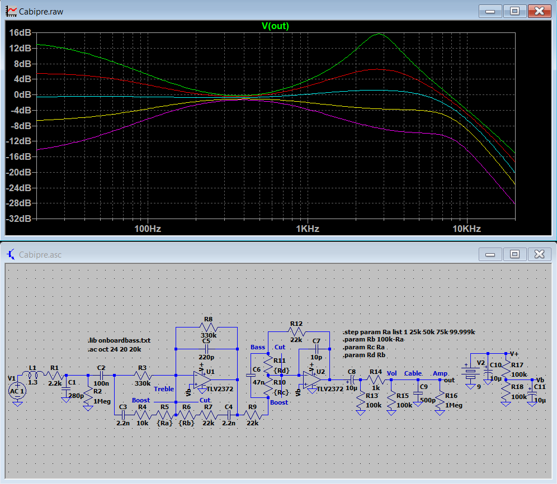Image resolution: width=557 pixels, height=484 pixels.
Task: Select the R6 {Rb} resistor
Action: (x=186, y=414)
